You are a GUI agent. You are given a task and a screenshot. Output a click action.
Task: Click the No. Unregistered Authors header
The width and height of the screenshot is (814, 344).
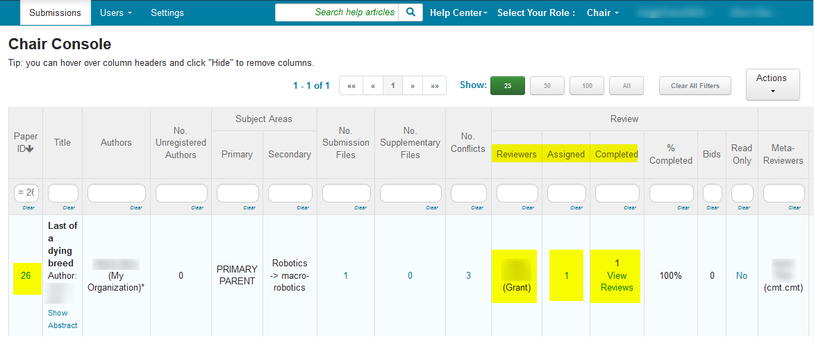tap(181, 142)
